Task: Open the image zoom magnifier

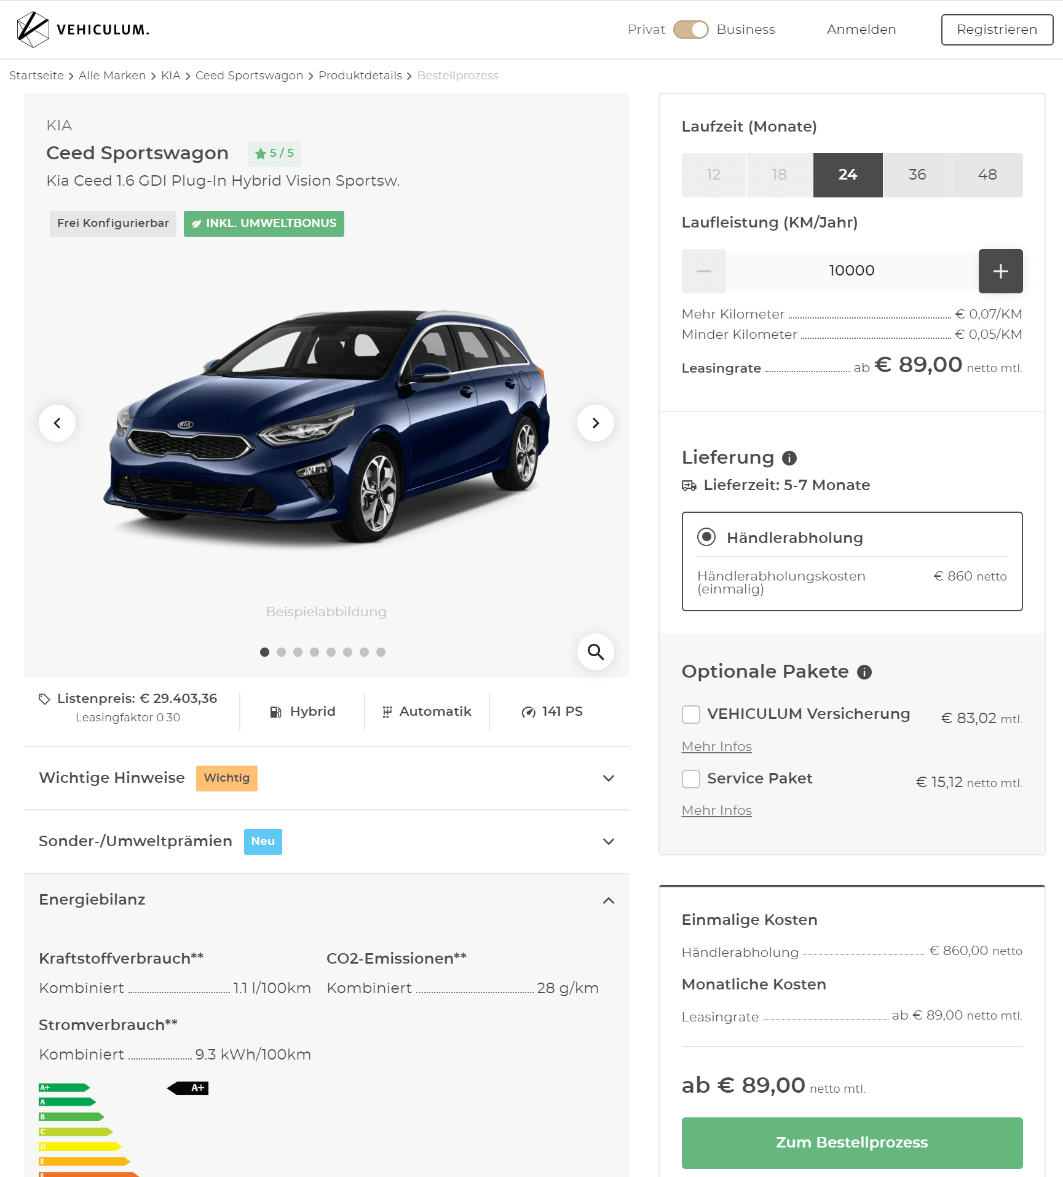Action: pyautogui.click(x=595, y=652)
